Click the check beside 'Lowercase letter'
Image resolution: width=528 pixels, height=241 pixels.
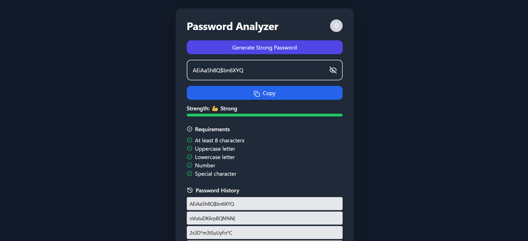(x=190, y=157)
